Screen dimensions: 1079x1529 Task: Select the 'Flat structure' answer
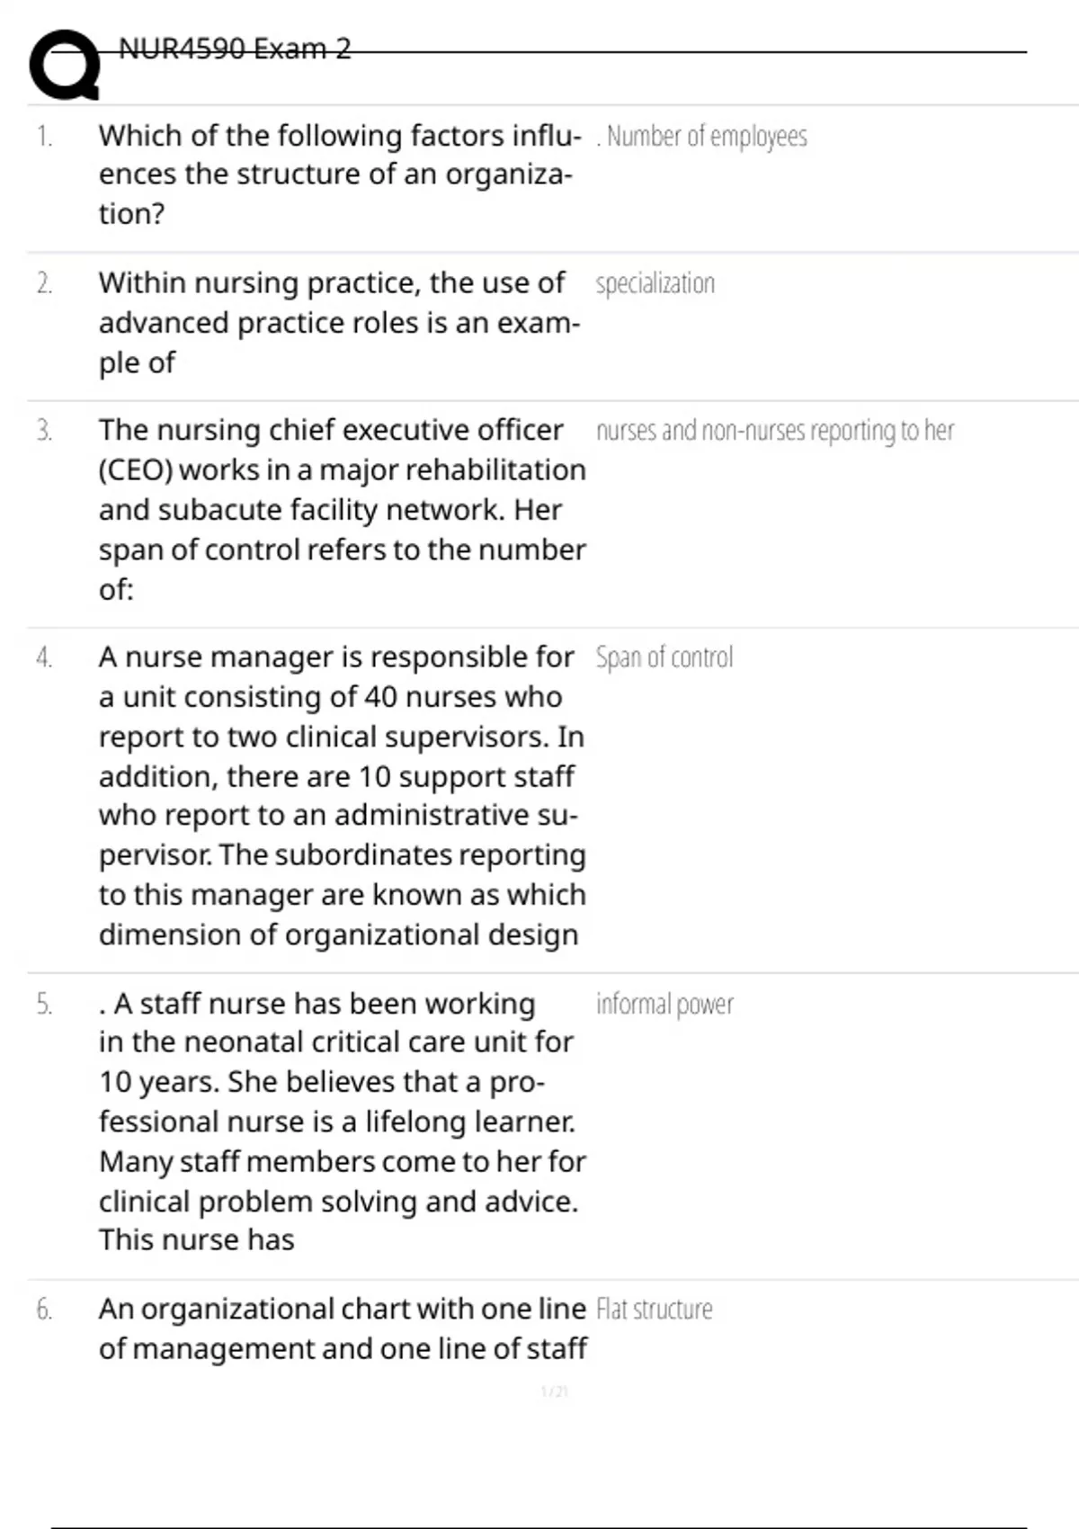[x=655, y=1310]
